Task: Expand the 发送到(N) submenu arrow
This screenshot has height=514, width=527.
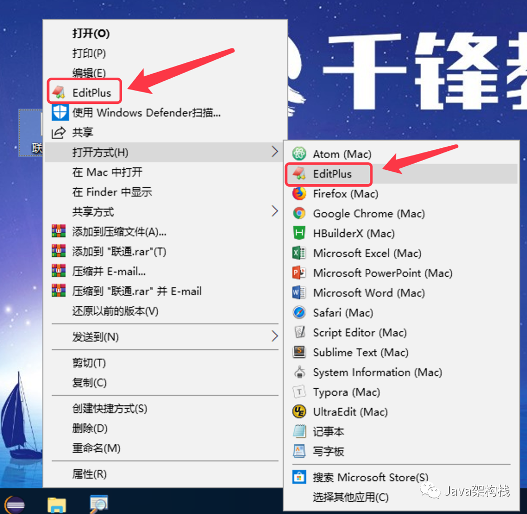Action: tap(275, 337)
